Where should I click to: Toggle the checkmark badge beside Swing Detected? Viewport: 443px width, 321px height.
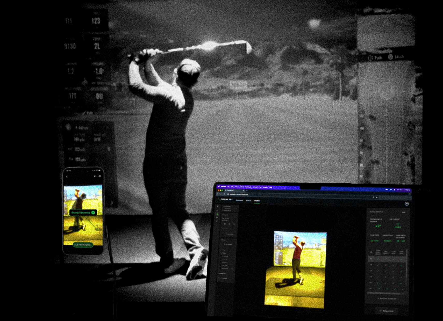point(93,213)
